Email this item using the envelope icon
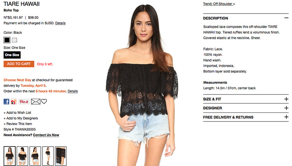This screenshot has height=166, width=292. pos(35,102)
